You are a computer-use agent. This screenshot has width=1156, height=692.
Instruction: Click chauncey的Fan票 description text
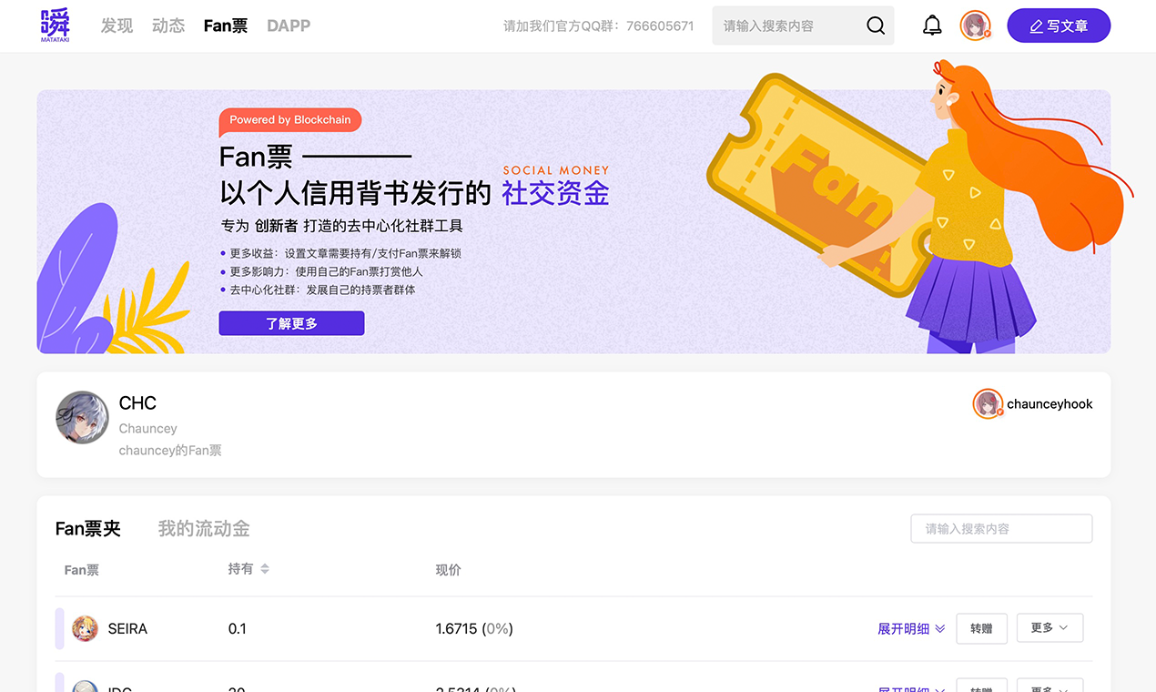pyautogui.click(x=170, y=451)
